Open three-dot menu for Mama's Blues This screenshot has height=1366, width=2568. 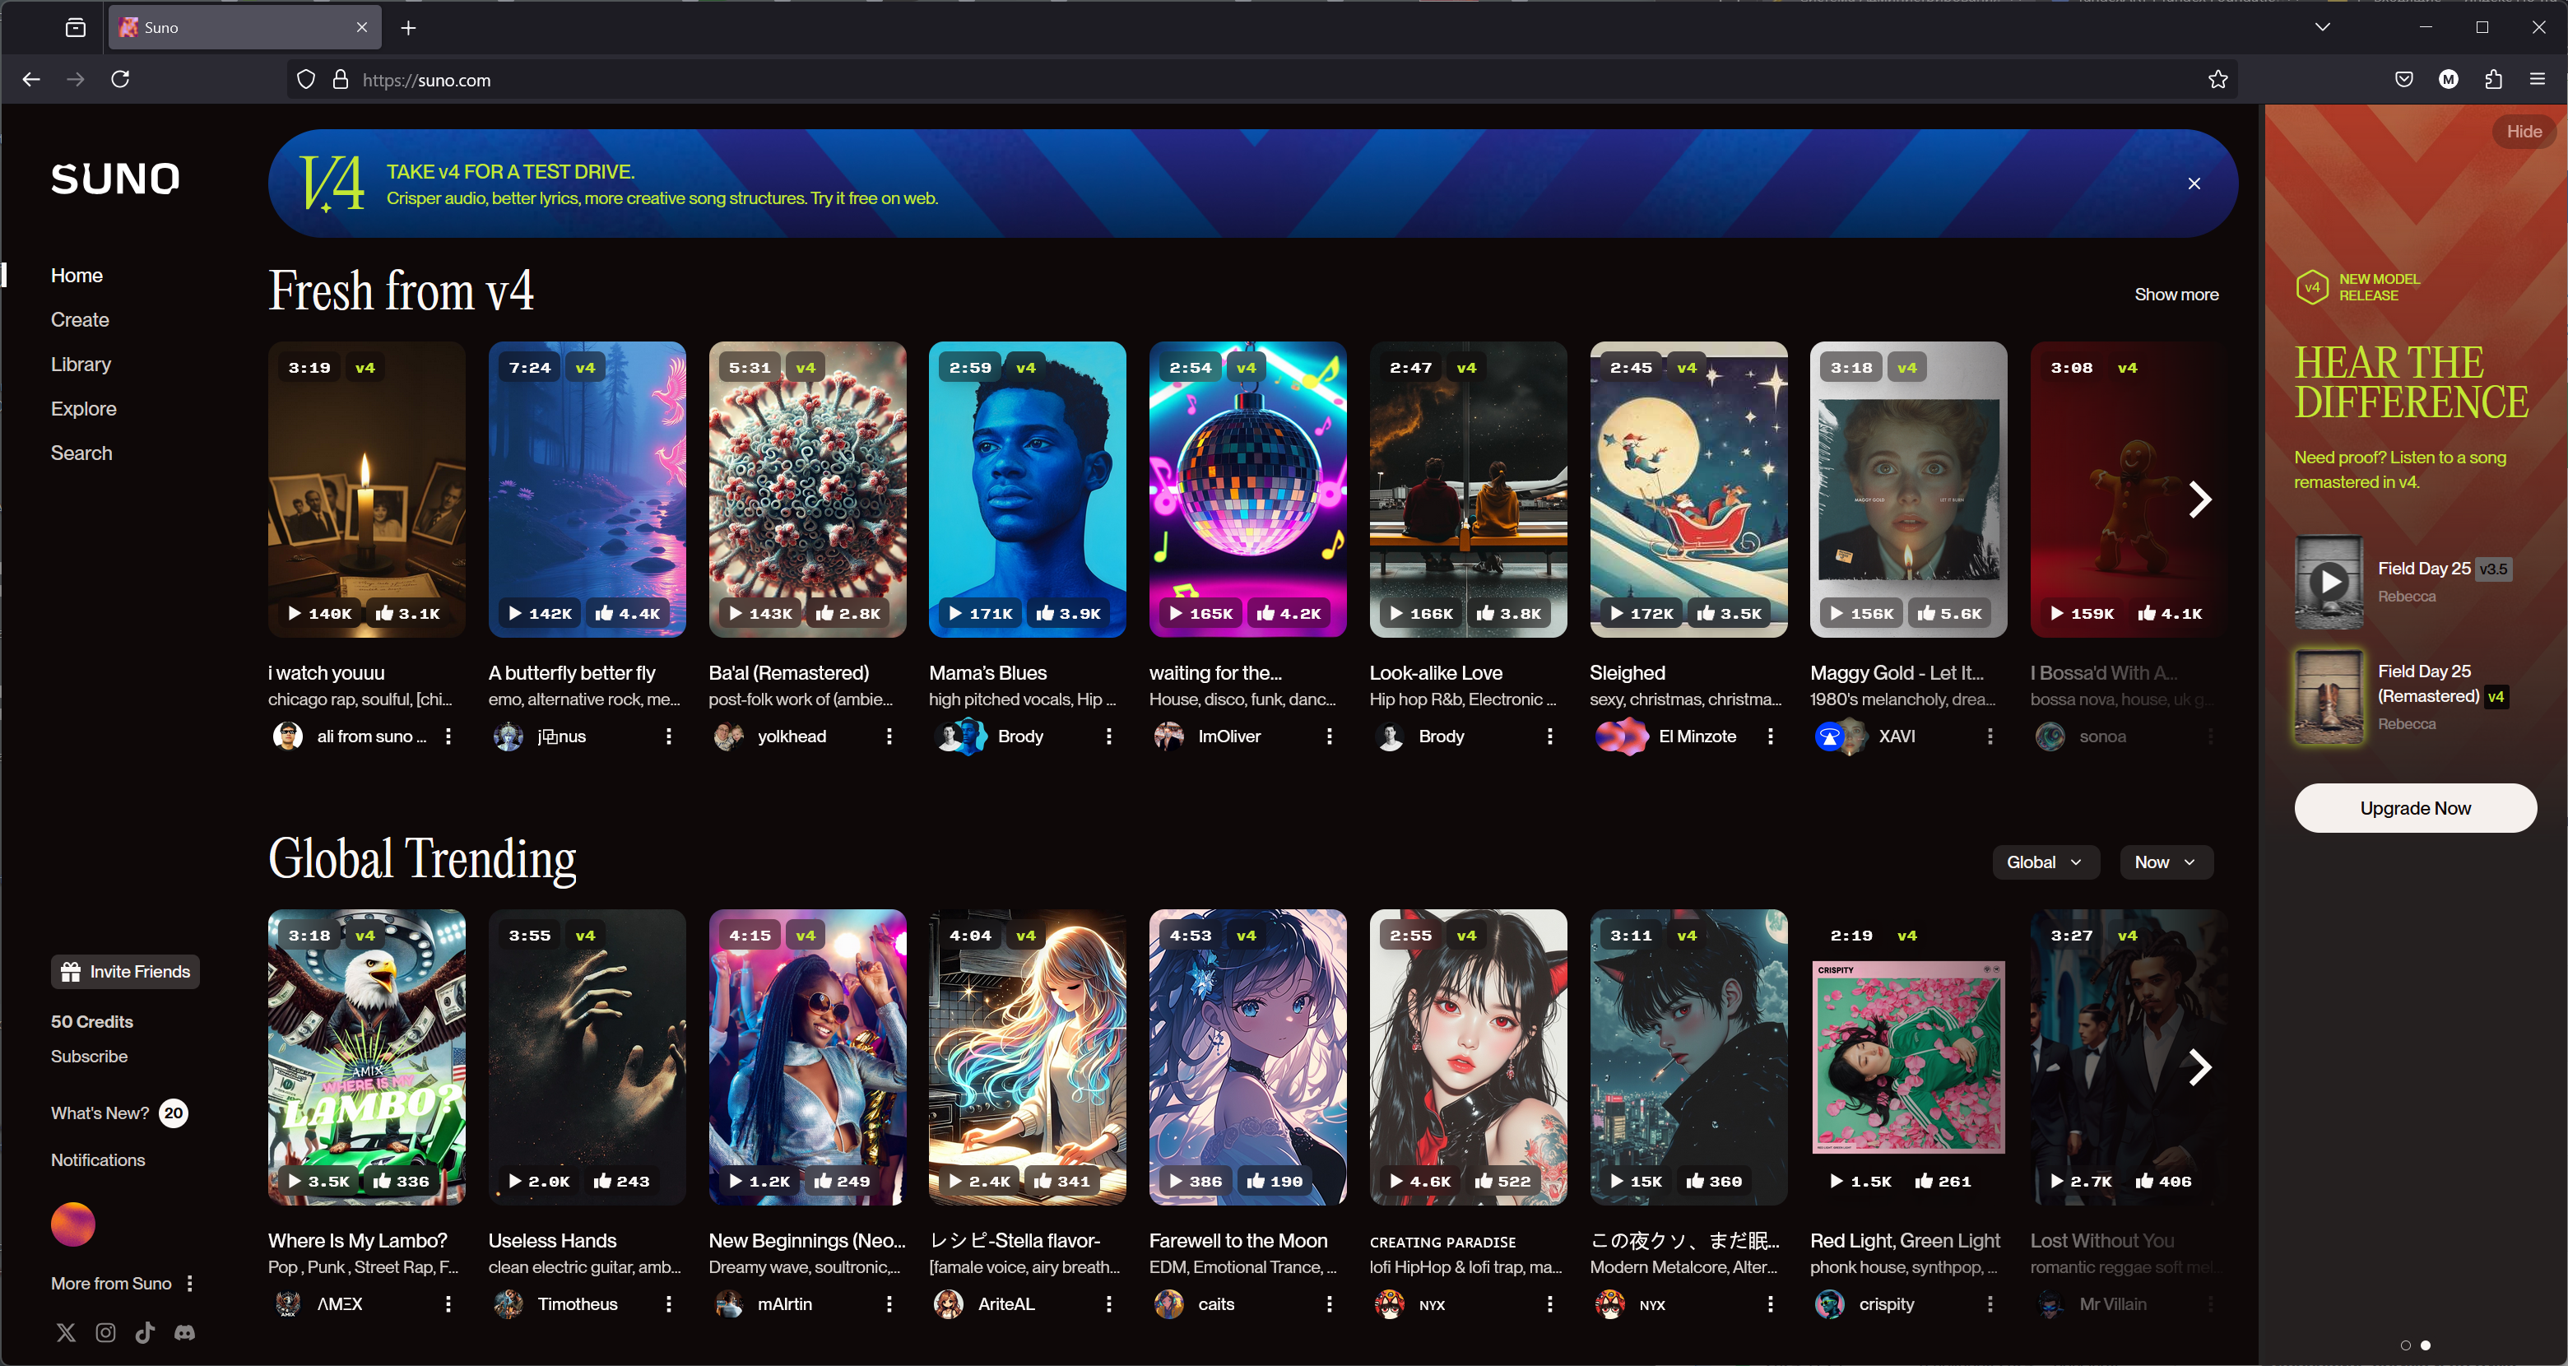1108,736
